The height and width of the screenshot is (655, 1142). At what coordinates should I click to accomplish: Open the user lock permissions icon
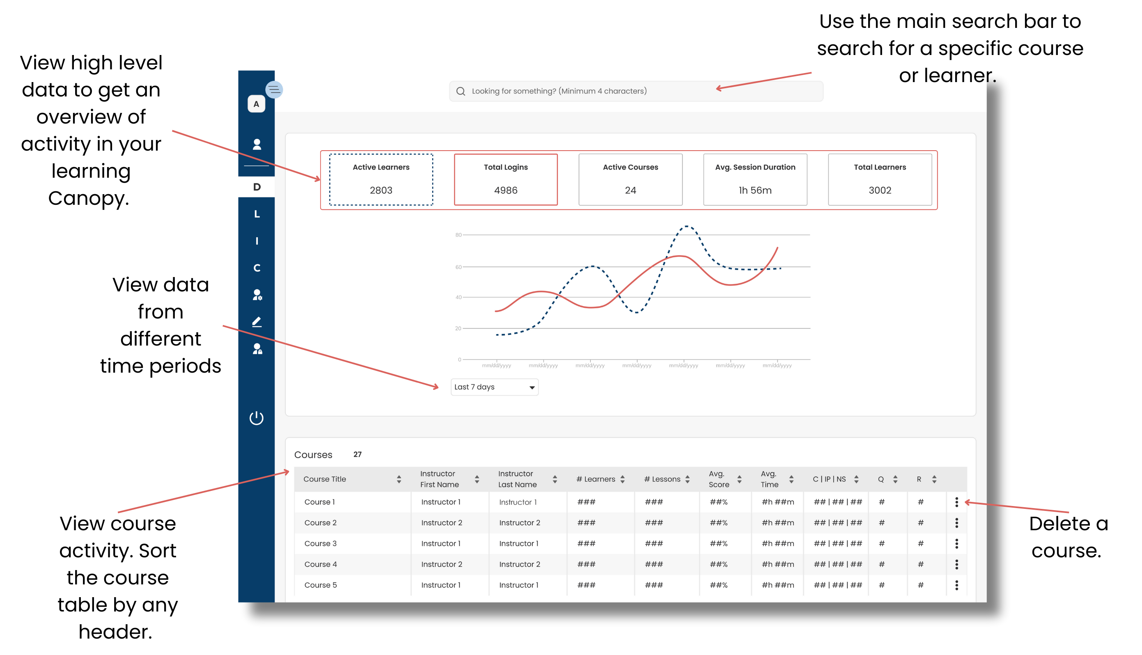tap(257, 349)
